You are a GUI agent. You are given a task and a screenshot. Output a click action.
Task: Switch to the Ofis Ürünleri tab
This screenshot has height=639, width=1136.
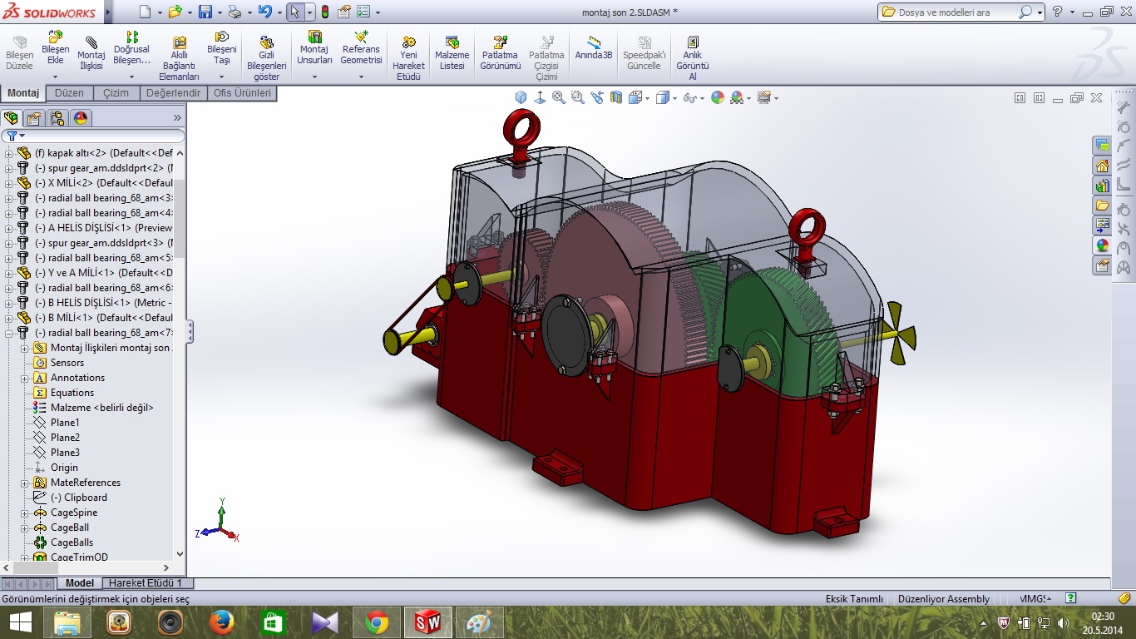[242, 93]
